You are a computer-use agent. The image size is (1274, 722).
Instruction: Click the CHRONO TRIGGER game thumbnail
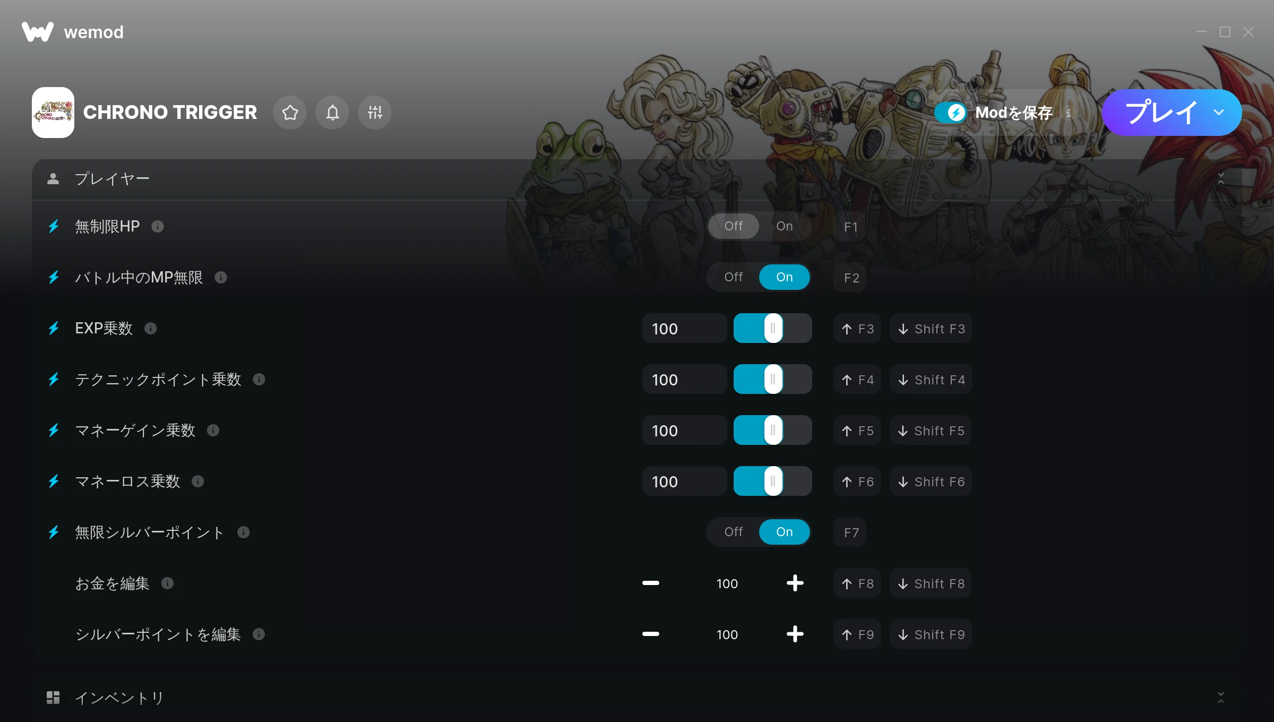(53, 113)
